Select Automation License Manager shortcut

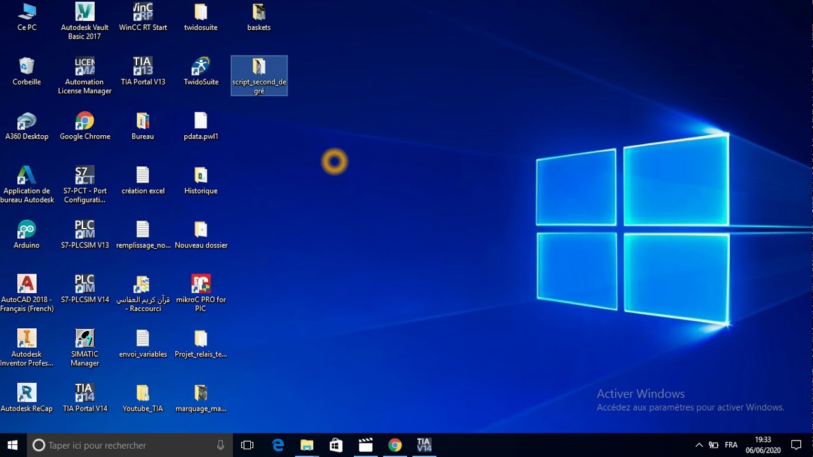[84, 76]
